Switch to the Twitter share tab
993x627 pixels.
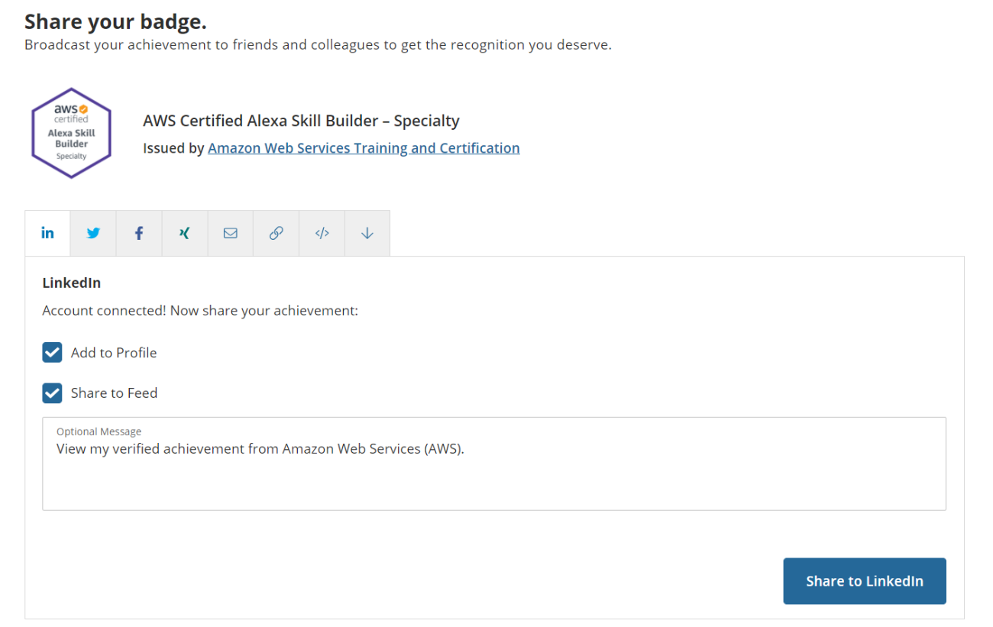93,233
